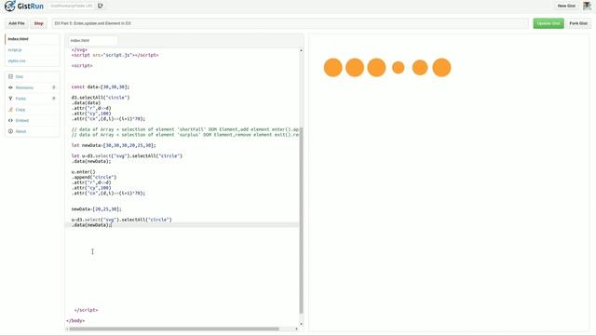This screenshot has height=335, width=596.
Task: Open the user avatar in top right
Action: pos(587,7)
